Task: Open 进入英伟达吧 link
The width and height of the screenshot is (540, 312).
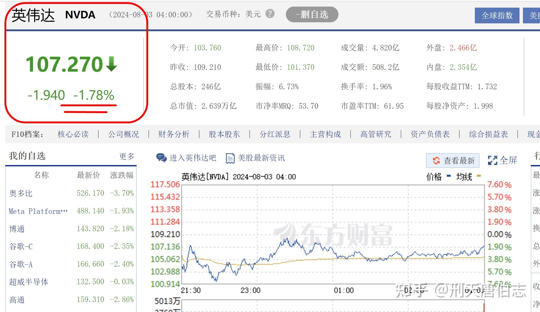Action: [193, 158]
